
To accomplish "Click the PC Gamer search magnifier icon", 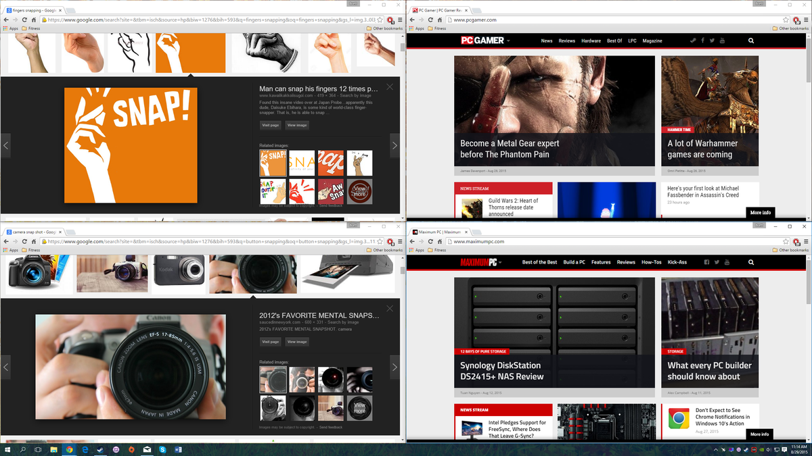I will click(751, 41).
